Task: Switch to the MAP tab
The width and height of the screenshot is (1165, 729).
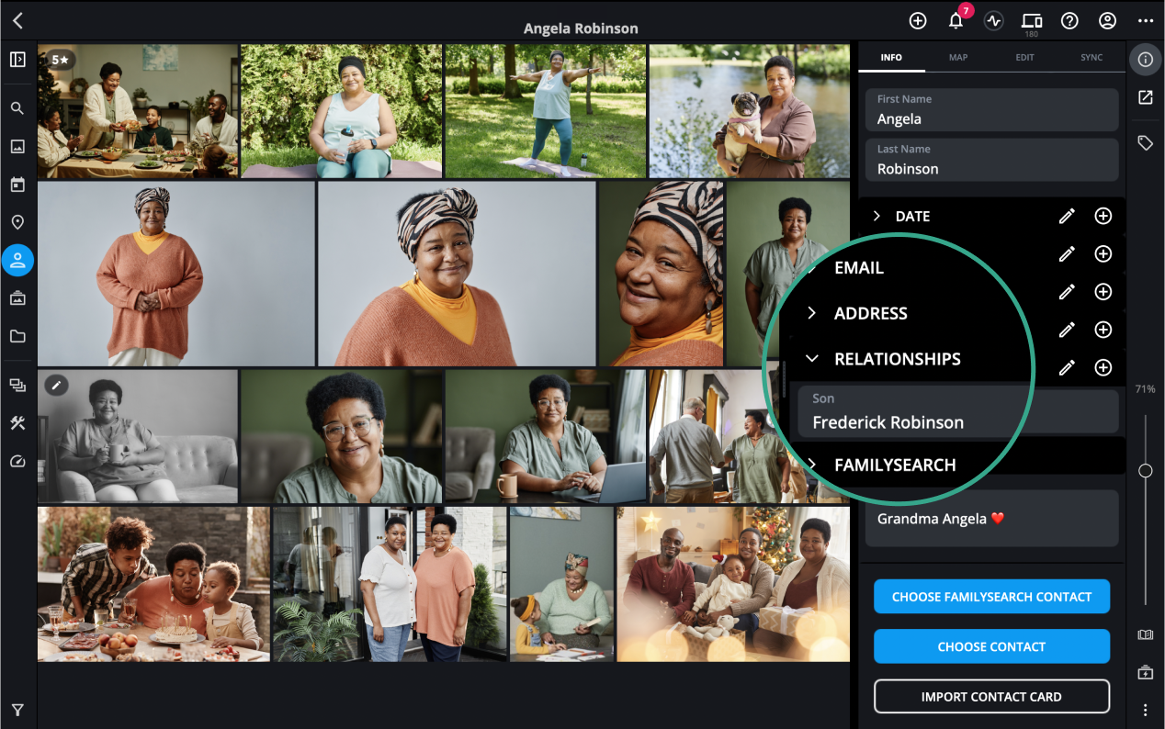Action: tap(958, 57)
